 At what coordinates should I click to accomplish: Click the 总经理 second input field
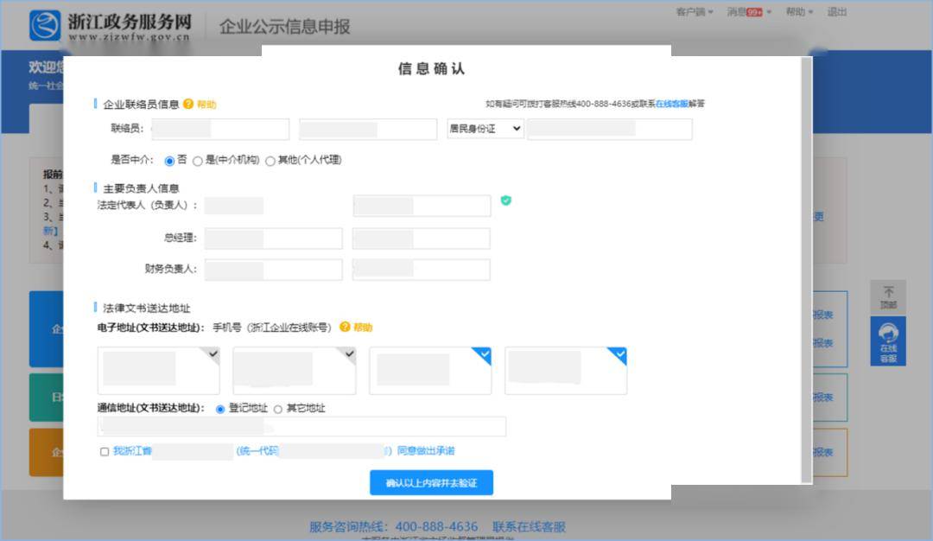422,239
